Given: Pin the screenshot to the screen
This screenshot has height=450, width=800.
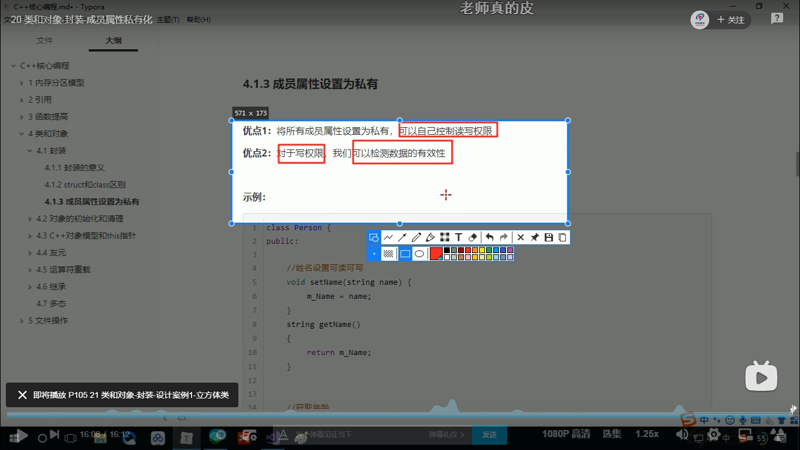Looking at the screenshot, I should (535, 237).
